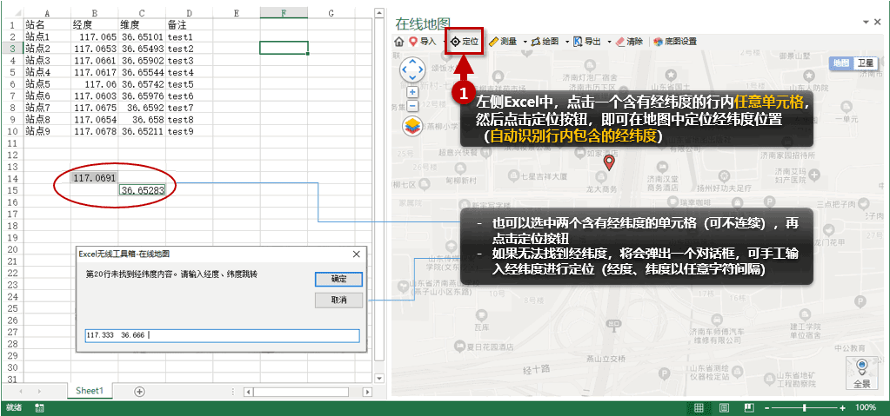Click the home icon in map toolbar

[x=399, y=42]
